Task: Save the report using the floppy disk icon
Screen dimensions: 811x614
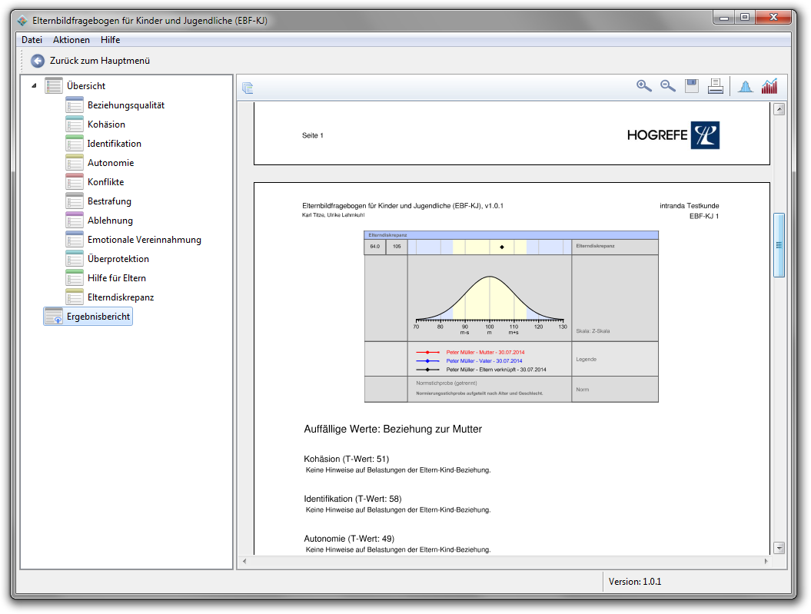Action: pyautogui.click(x=692, y=86)
